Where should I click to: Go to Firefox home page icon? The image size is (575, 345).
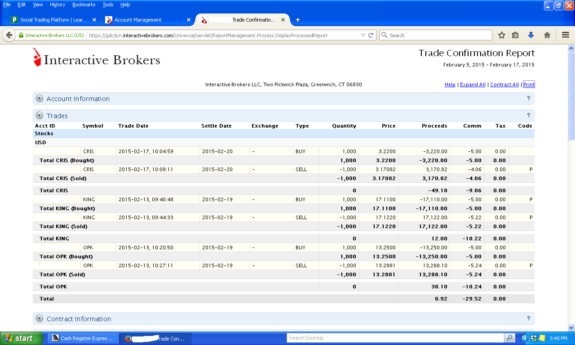click(x=547, y=35)
